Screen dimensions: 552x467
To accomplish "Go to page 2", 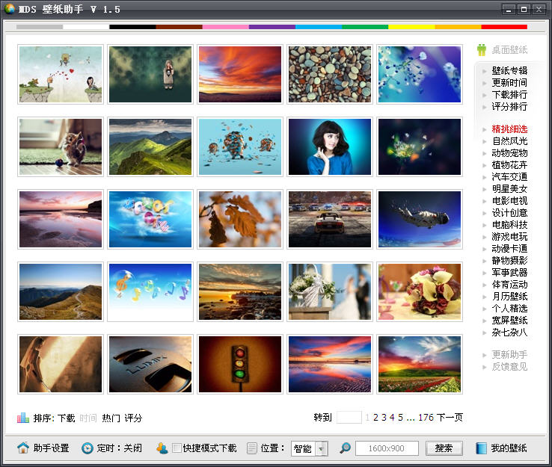I will [375, 418].
